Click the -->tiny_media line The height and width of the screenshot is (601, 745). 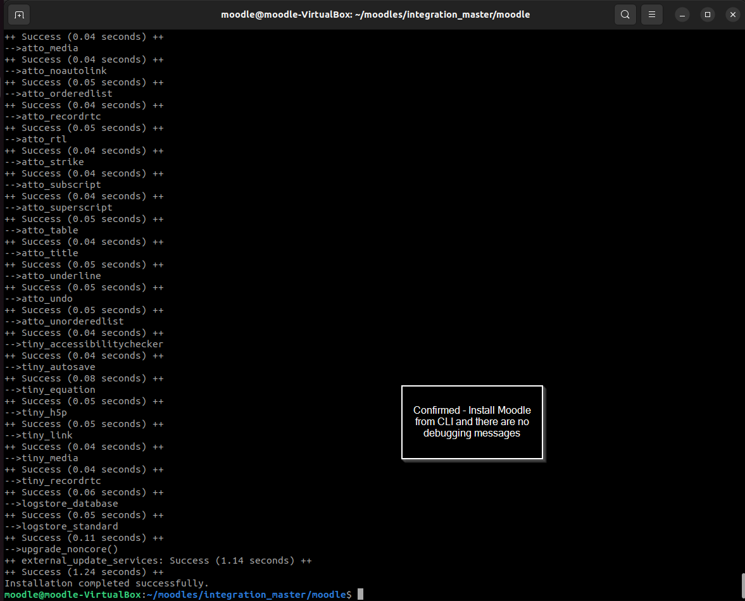[x=41, y=458]
